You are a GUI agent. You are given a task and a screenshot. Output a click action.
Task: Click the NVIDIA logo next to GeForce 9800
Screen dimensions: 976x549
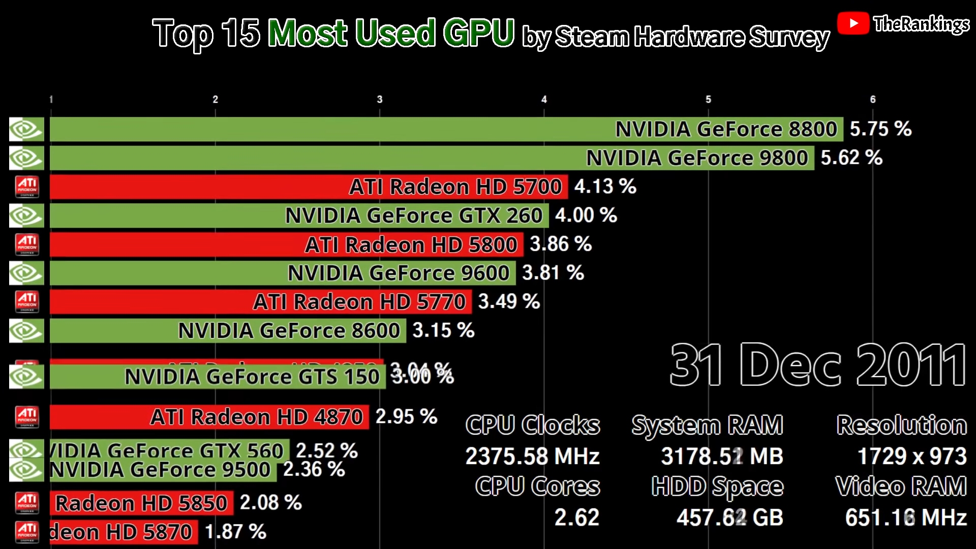click(x=27, y=158)
